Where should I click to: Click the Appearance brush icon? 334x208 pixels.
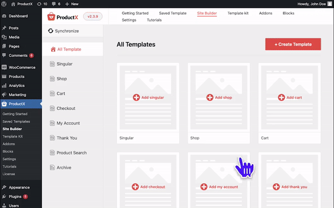[x=4, y=187]
